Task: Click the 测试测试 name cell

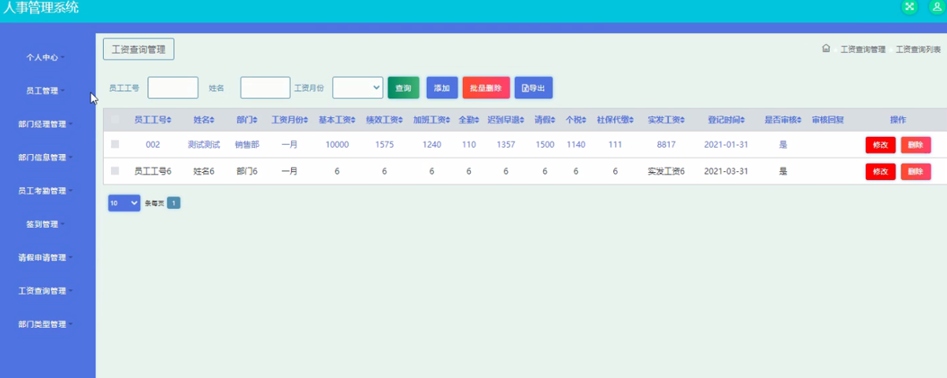Action: click(x=204, y=145)
